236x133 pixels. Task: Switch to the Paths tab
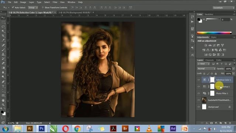[x=219, y=60]
